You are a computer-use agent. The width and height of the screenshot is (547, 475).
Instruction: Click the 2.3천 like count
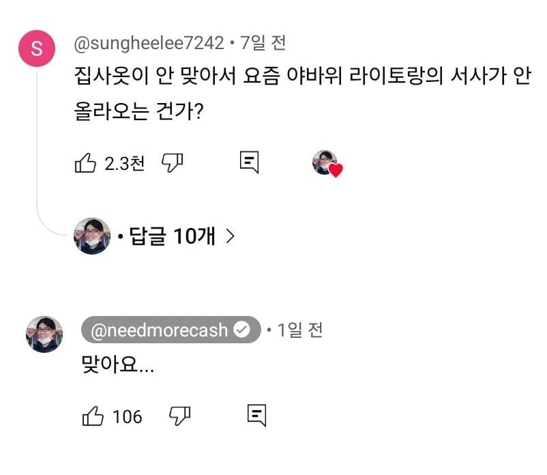125,164
